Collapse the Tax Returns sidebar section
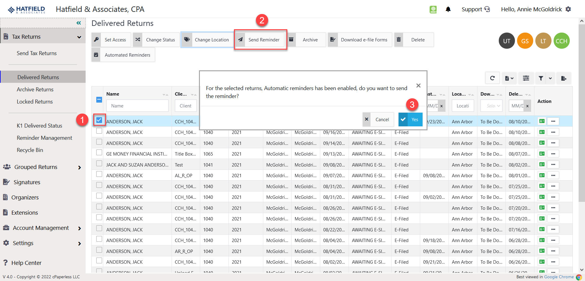This screenshot has width=585, height=281. point(79,37)
